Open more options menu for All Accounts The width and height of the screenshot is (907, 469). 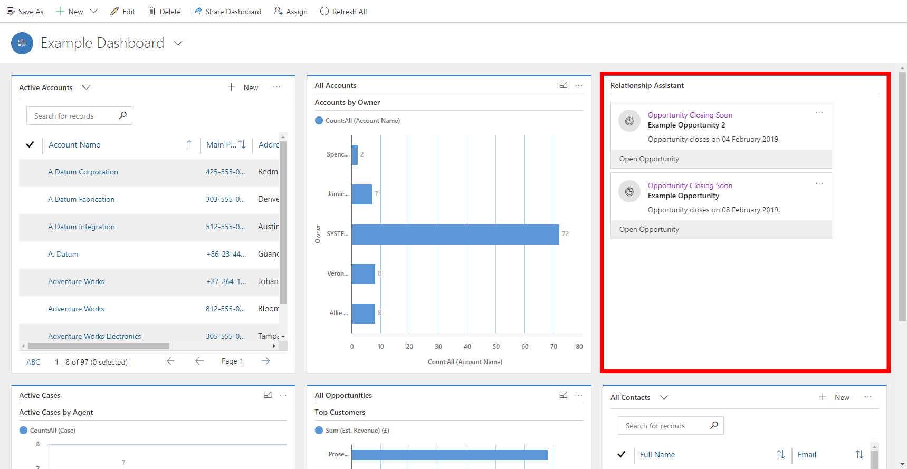(579, 85)
